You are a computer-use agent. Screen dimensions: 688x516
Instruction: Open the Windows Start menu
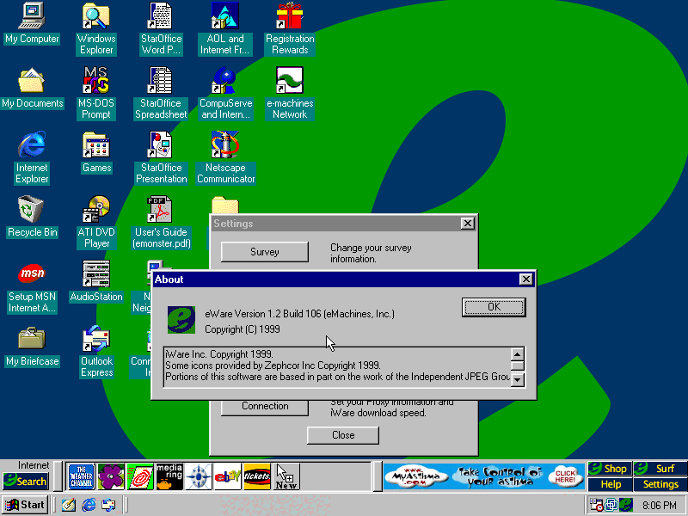[25, 505]
